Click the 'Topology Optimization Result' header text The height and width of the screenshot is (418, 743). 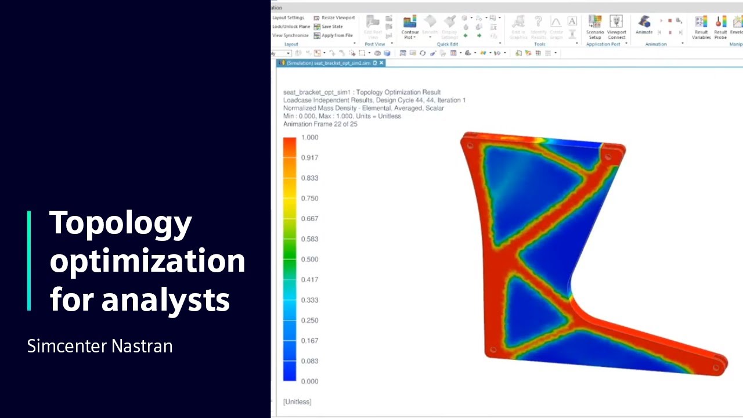pyautogui.click(x=398, y=92)
